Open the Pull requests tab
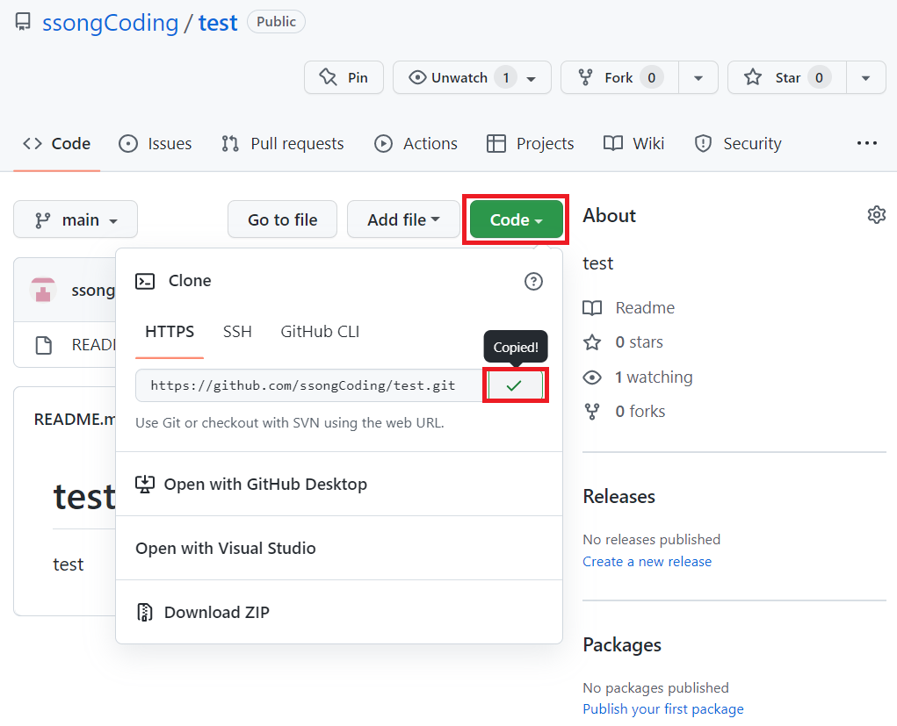The image size is (897, 726). [283, 143]
